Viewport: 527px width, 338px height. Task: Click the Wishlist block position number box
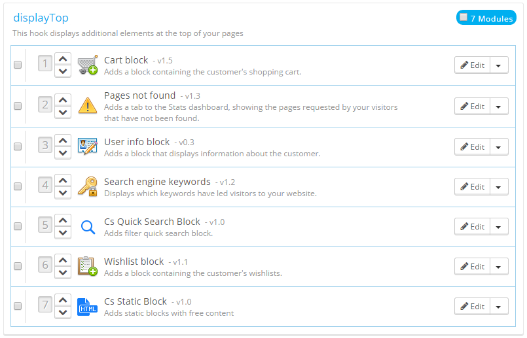(45, 265)
